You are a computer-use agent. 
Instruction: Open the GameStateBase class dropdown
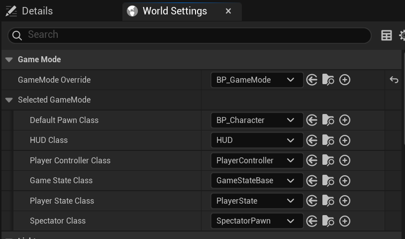257,181
